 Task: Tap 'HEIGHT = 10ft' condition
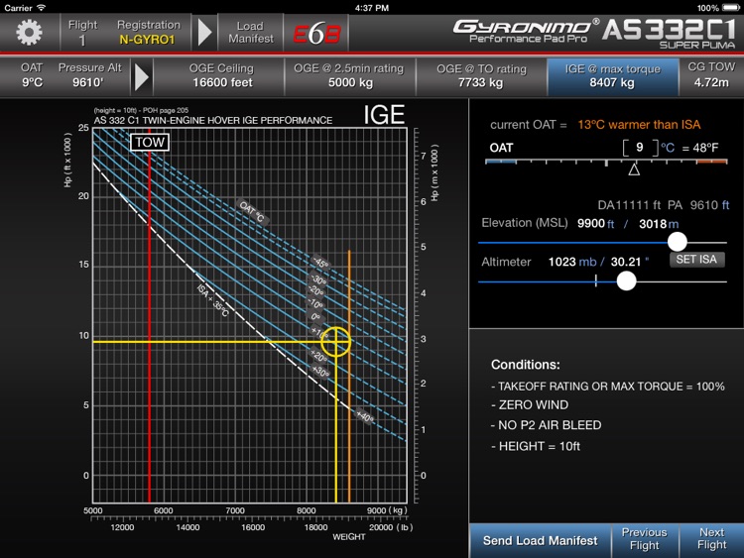[536, 446]
